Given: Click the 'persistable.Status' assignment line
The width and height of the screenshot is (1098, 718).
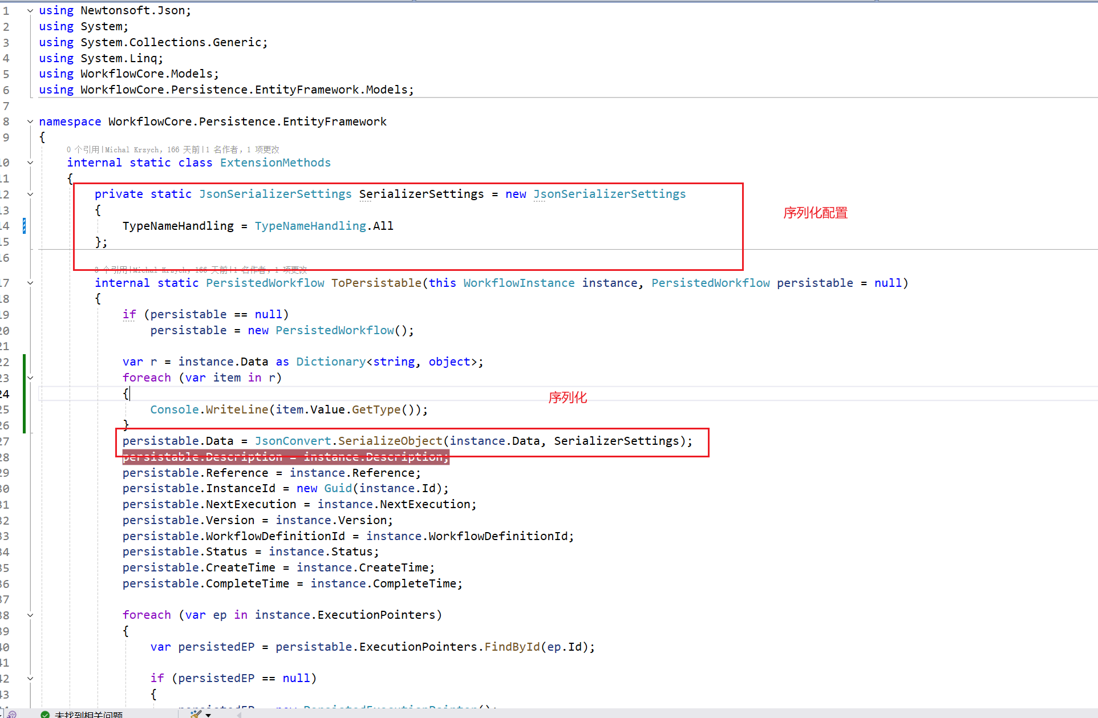Looking at the screenshot, I should (x=251, y=551).
